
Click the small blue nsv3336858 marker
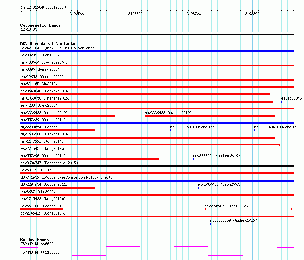(x=171, y=130)
